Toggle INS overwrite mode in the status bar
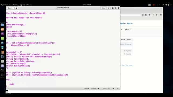 pos(118,89)
